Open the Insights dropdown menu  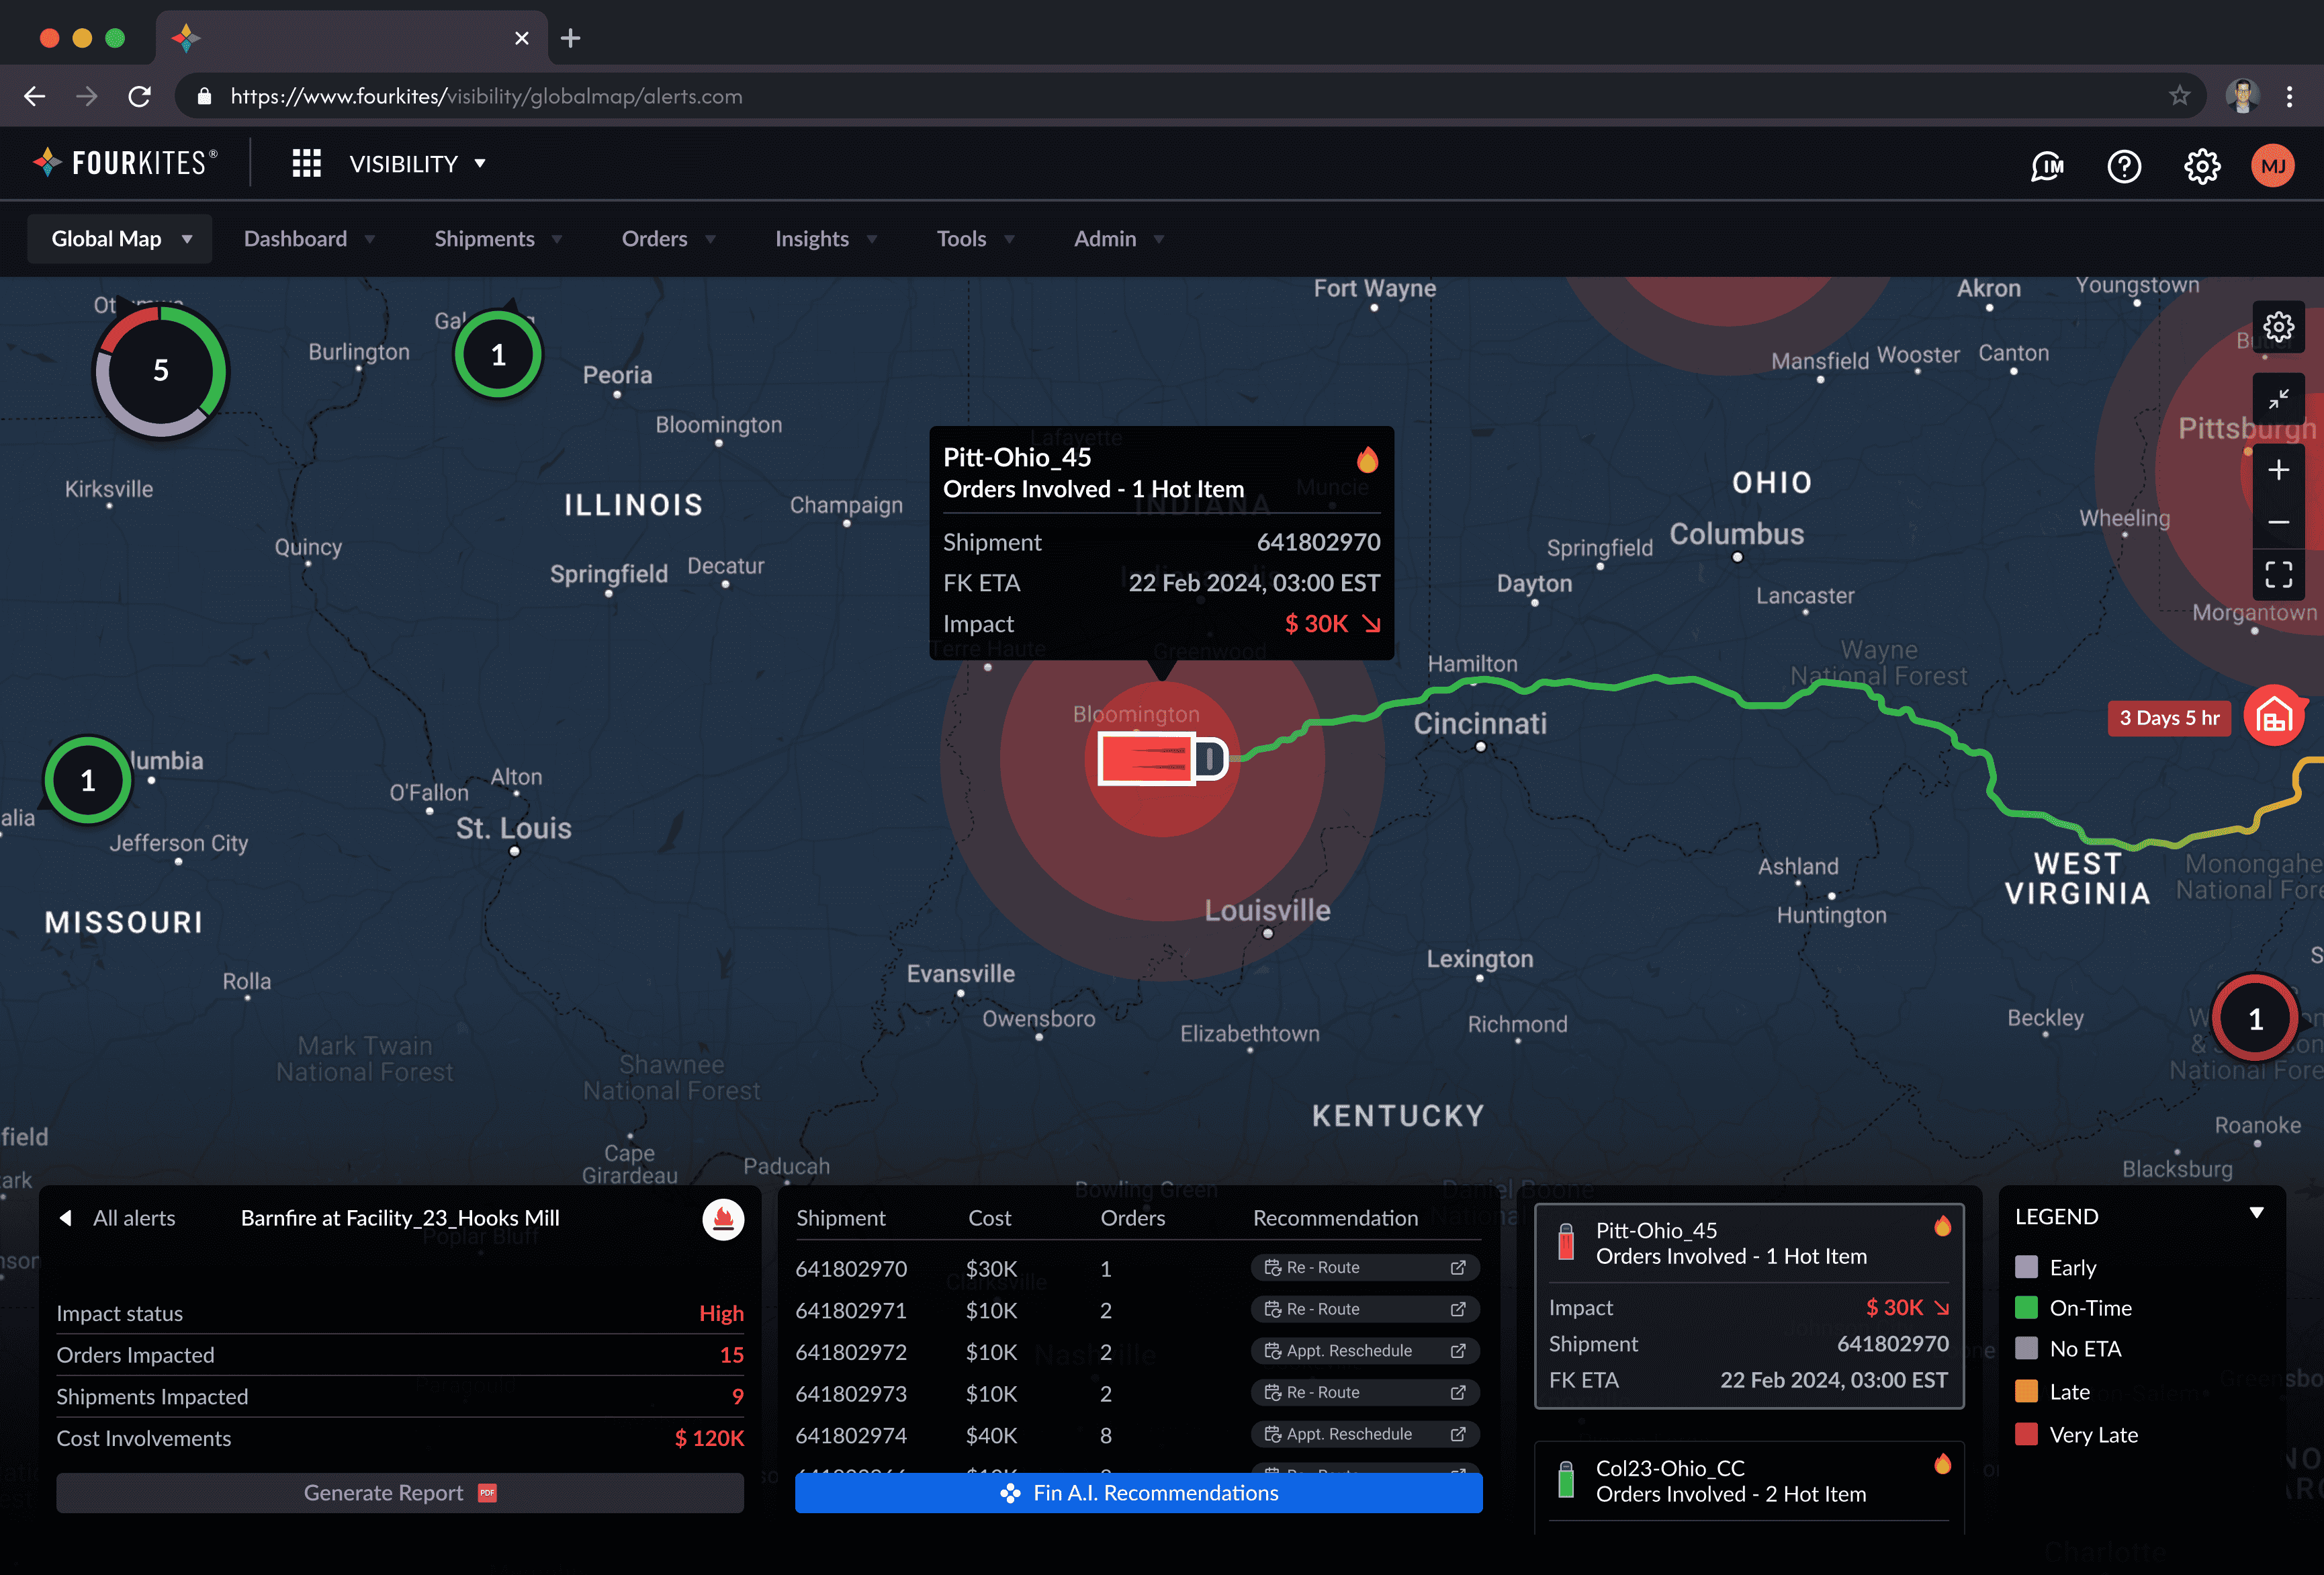click(826, 239)
